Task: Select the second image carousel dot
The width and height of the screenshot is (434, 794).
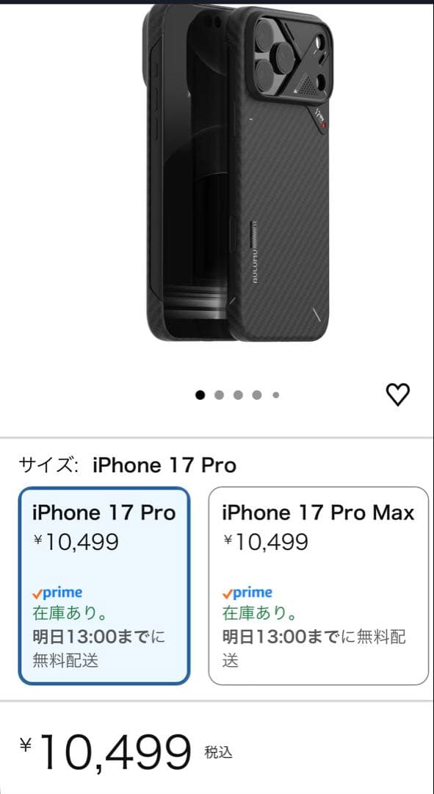Action: (219, 394)
